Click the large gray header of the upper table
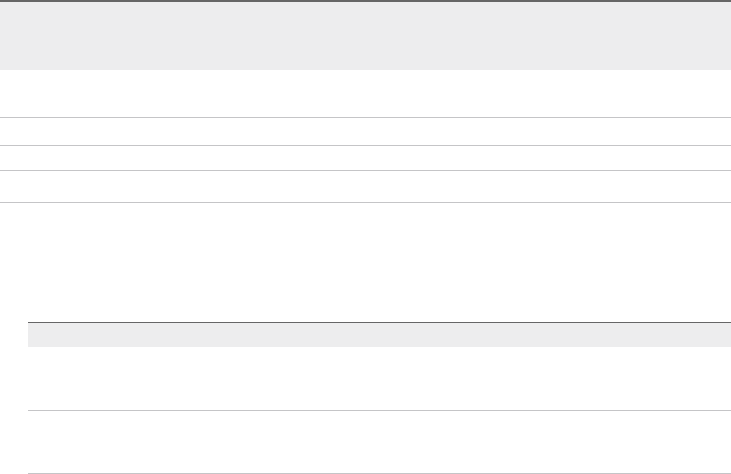 click(x=365, y=35)
